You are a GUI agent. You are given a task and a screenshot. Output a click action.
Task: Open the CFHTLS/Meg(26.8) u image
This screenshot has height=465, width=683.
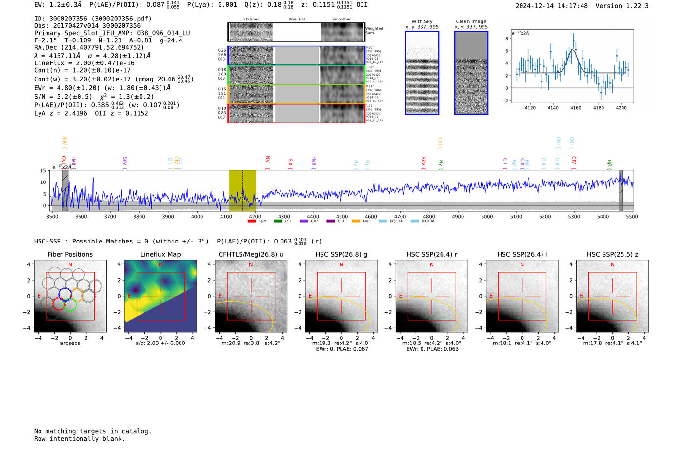pyautogui.click(x=251, y=296)
